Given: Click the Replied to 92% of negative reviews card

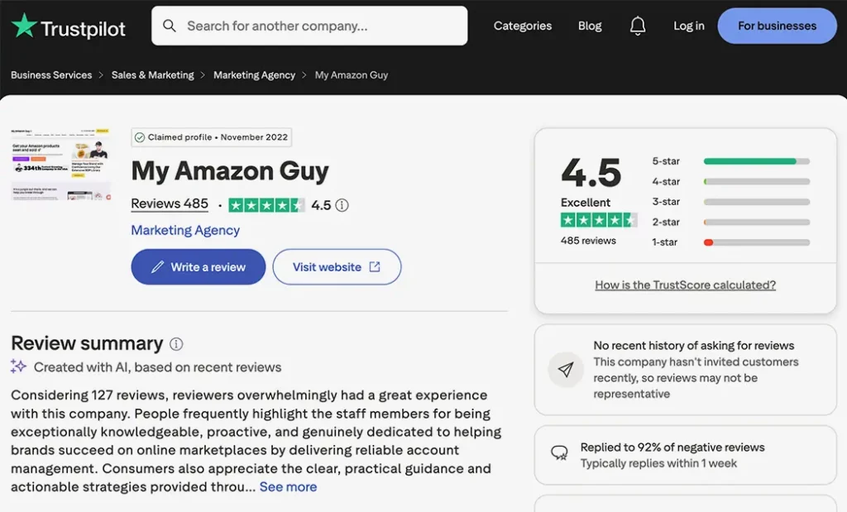Looking at the screenshot, I should pyautogui.click(x=685, y=455).
